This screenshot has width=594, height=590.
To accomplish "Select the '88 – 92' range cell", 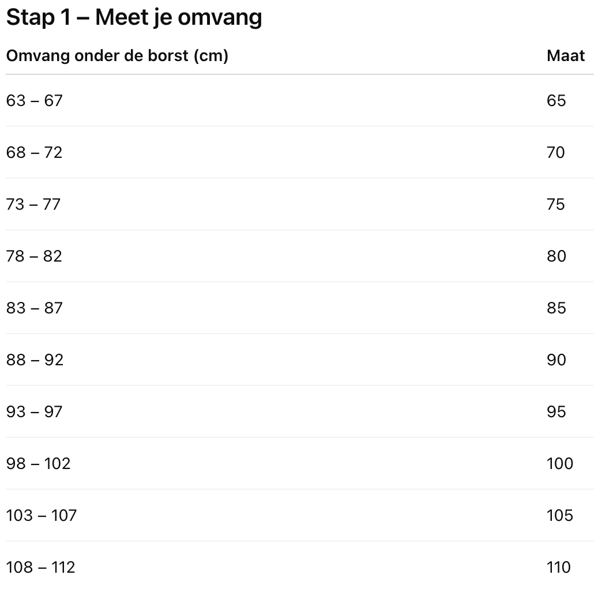I will pyautogui.click(x=35, y=360).
